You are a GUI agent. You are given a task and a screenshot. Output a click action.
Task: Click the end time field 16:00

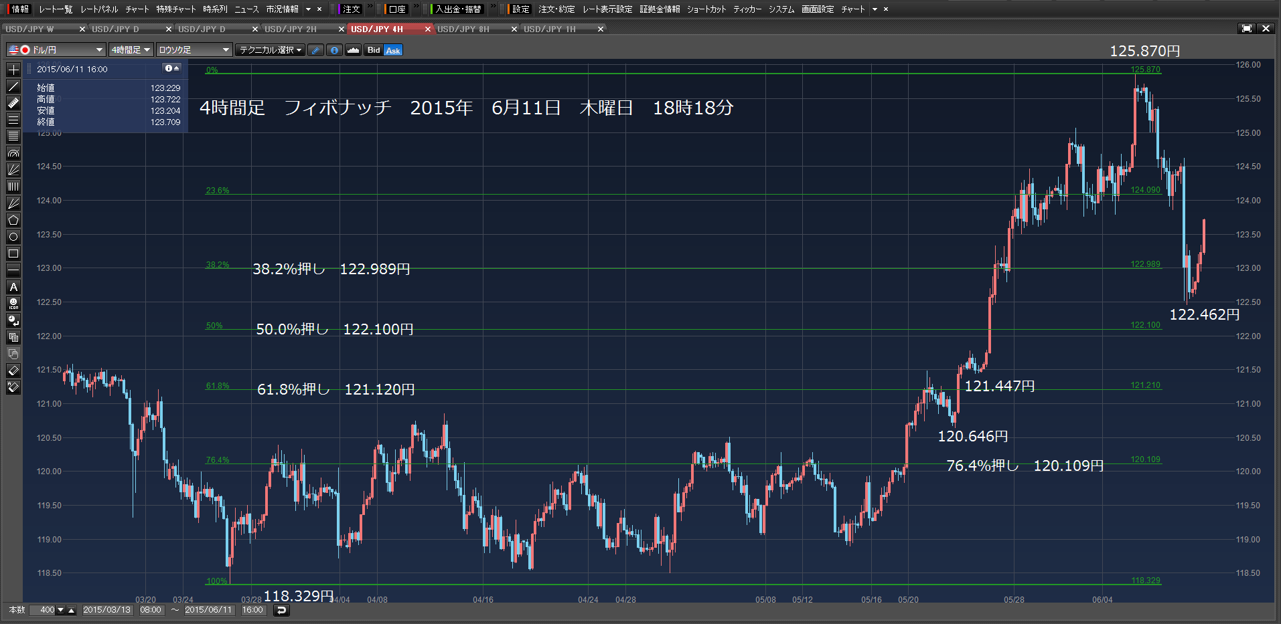pos(252,610)
